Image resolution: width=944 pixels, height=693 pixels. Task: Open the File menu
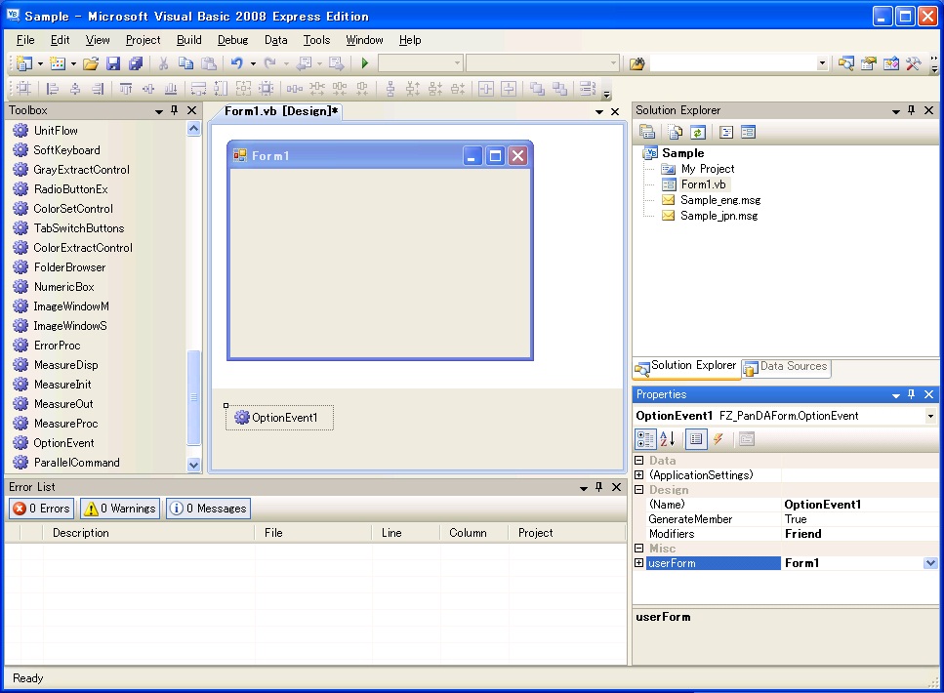[25, 40]
